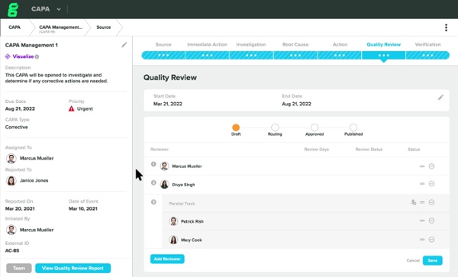Image resolution: width=458 pixels, height=277 pixels.
Task: Remove reviewer Marcus Mueller with minus icon
Action: click(431, 166)
